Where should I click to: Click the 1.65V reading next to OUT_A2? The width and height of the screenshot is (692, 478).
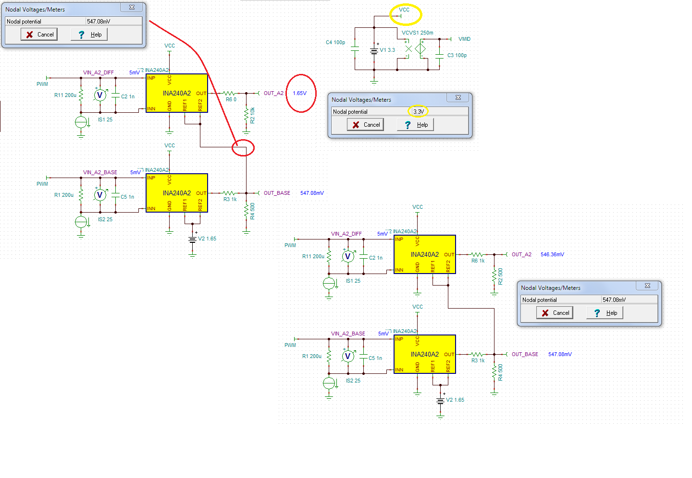[x=299, y=93]
